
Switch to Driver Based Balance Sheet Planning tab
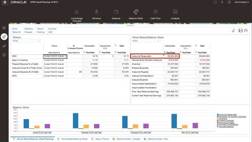pyautogui.click(x=35, y=139)
